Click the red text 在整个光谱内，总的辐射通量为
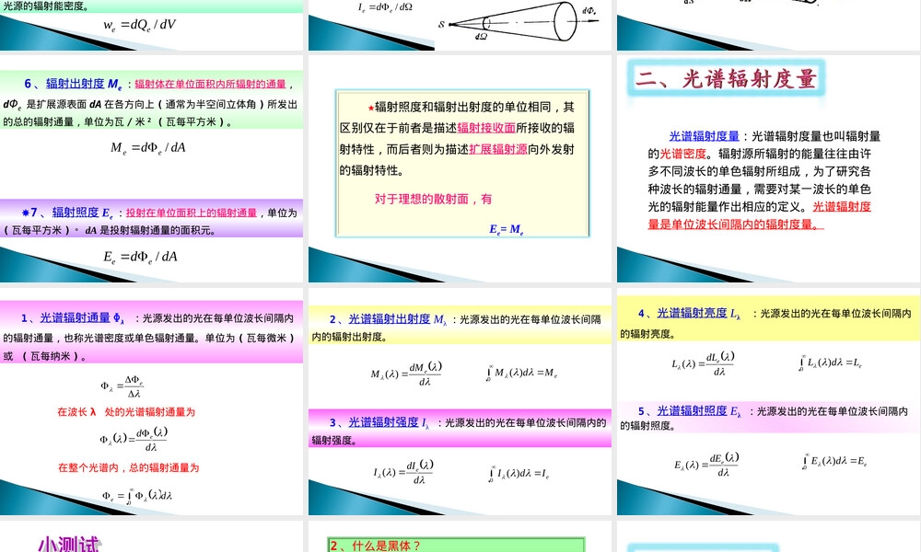The height and width of the screenshot is (552, 921). click(129, 467)
